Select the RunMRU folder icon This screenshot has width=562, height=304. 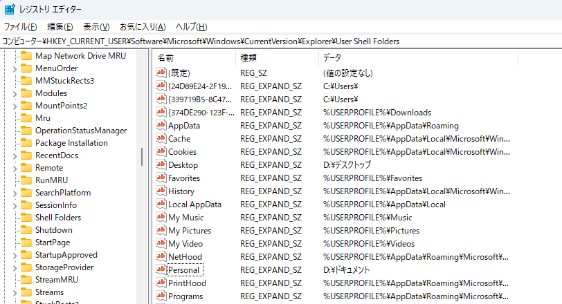26,180
